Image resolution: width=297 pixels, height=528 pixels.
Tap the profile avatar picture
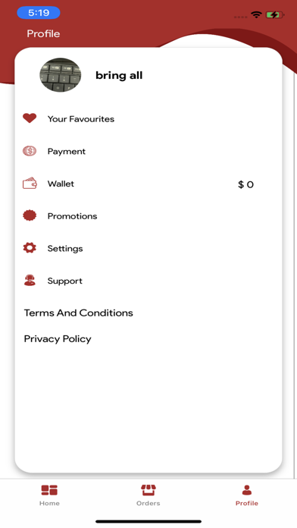[x=60, y=75]
